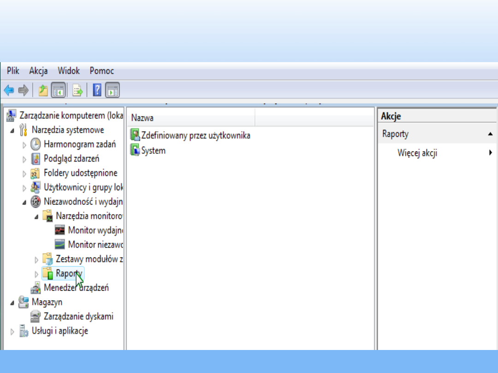Open the Widok menu

coord(69,71)
